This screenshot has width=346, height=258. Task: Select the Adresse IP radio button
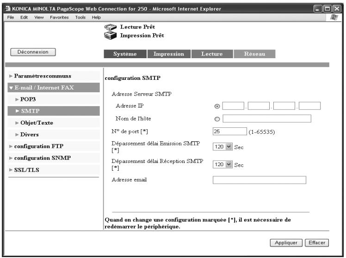pyautogui.click(x=217, y=106)
